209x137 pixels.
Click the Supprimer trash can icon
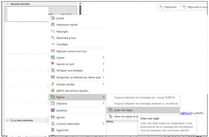coord(53,130)
